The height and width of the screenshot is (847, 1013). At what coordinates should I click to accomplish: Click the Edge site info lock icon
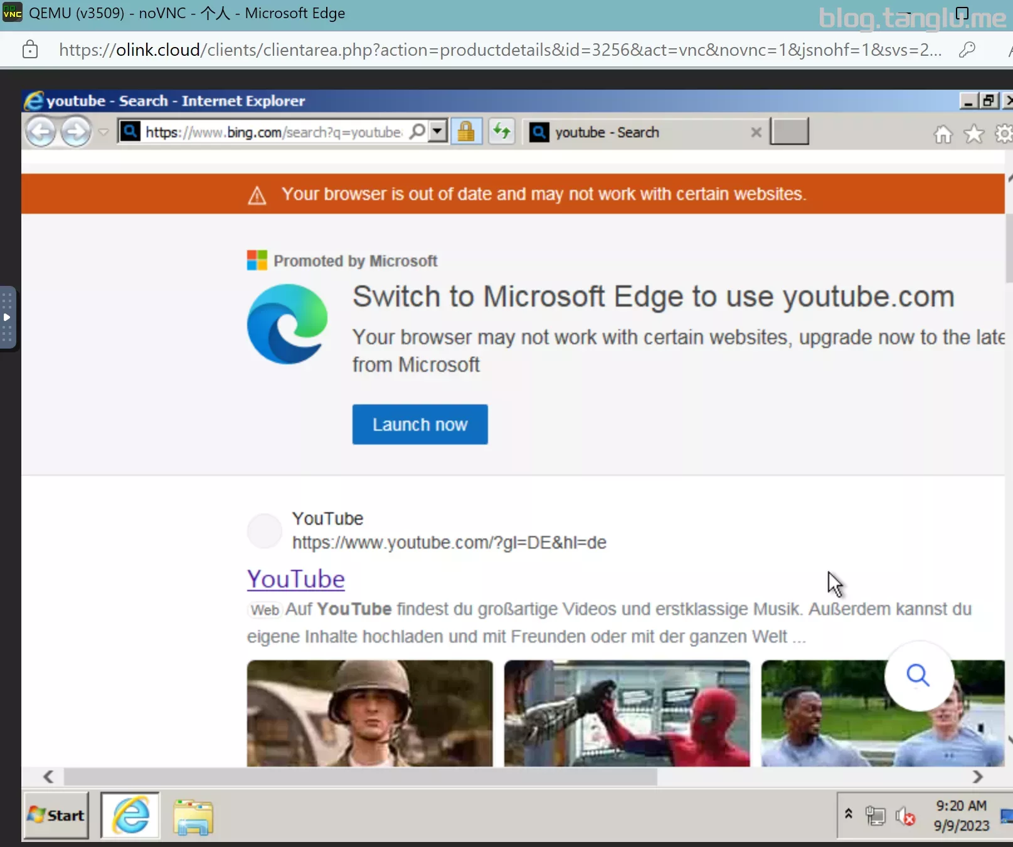tap(30, 50)
